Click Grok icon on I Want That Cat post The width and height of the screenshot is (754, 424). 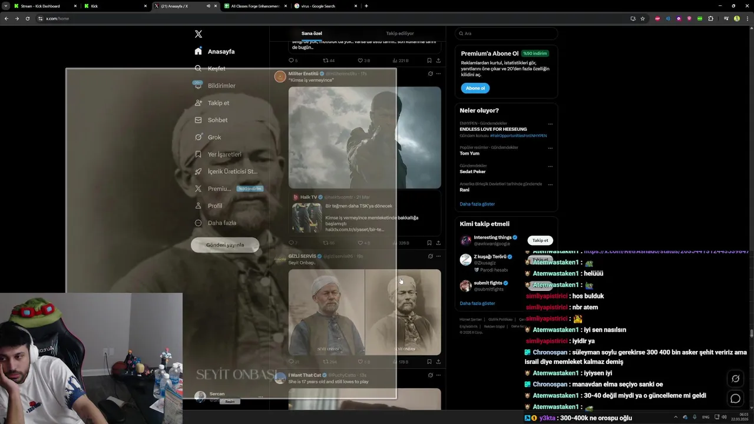tap(431, 375)
